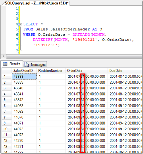The image size is (143, 154).
Task: Collapse the SELECT statement outline box
Action: 21,24
